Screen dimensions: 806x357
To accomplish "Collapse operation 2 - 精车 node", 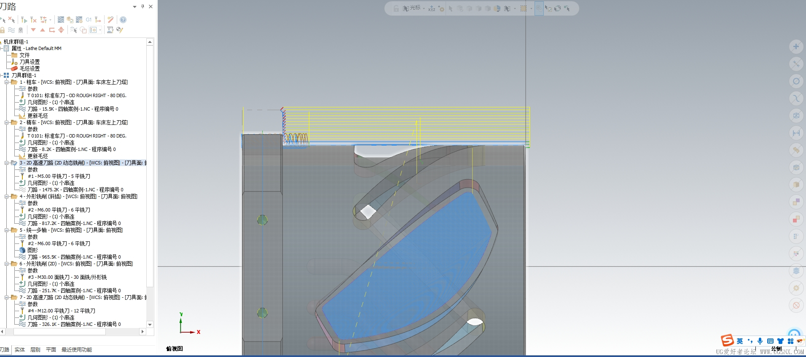I will (x=6, y=122).
